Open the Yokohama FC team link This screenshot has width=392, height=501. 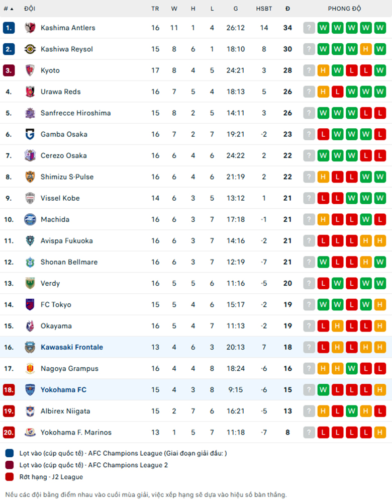63,390
